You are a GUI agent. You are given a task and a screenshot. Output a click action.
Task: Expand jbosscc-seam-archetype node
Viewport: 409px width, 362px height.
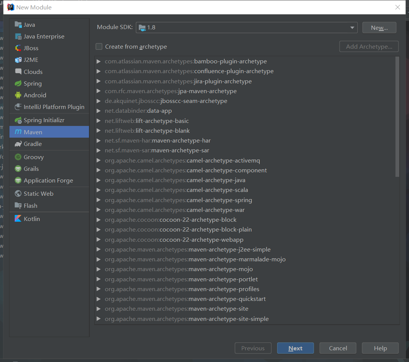pos(99,101)
